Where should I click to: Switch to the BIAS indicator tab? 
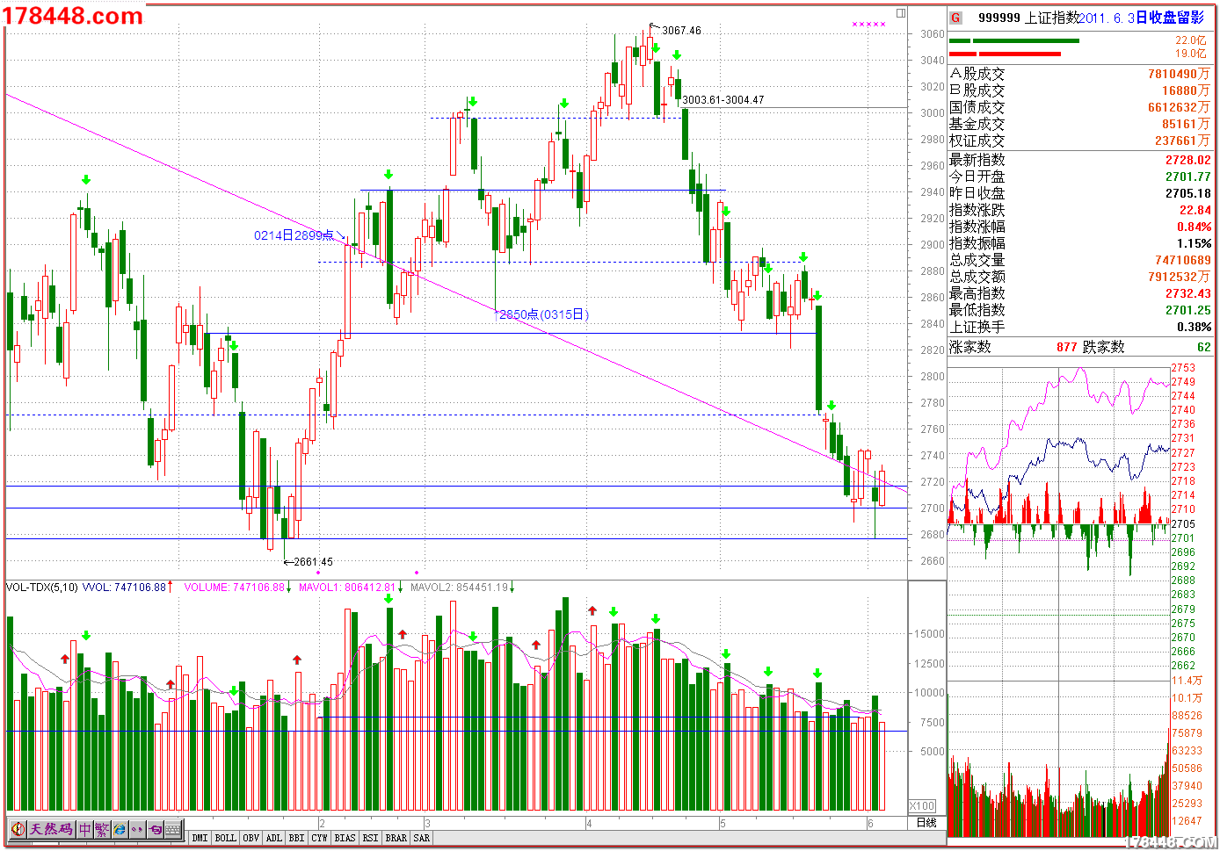pyautogui.click(x=345, y=838)
